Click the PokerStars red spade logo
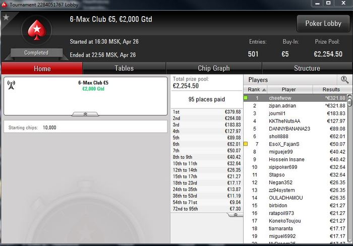353x246 pixels. point(37,30)
